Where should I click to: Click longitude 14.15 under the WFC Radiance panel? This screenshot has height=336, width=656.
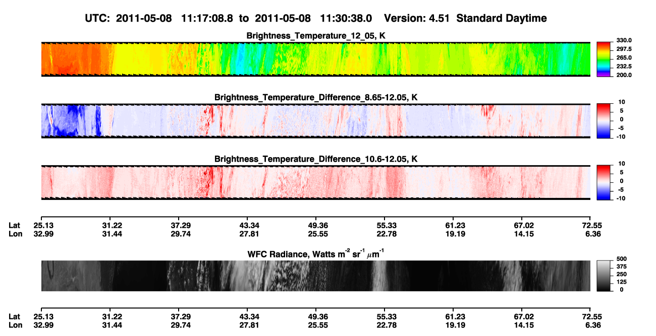click(x=522, y=325)
